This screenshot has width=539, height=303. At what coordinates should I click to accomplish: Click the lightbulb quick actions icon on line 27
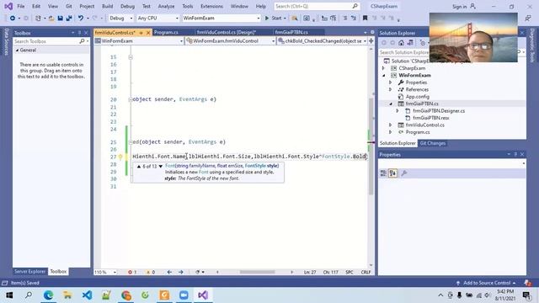120,157
